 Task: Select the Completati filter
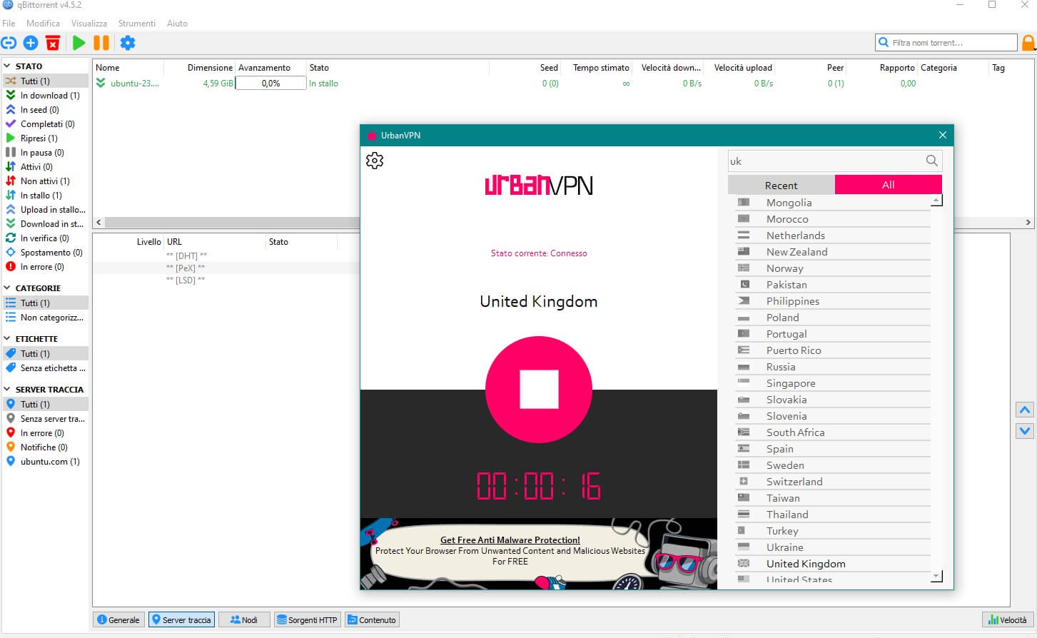click(46, 124)
